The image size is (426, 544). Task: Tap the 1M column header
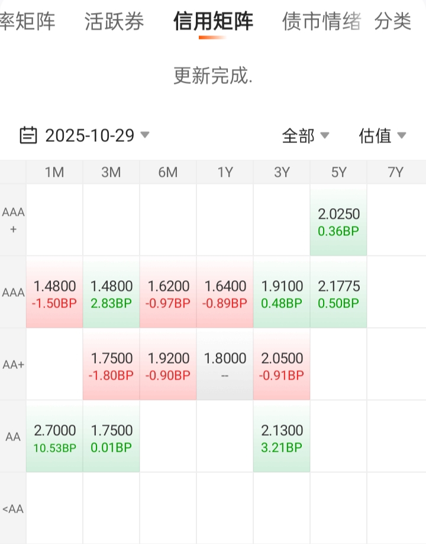click(x=54, y=172)
